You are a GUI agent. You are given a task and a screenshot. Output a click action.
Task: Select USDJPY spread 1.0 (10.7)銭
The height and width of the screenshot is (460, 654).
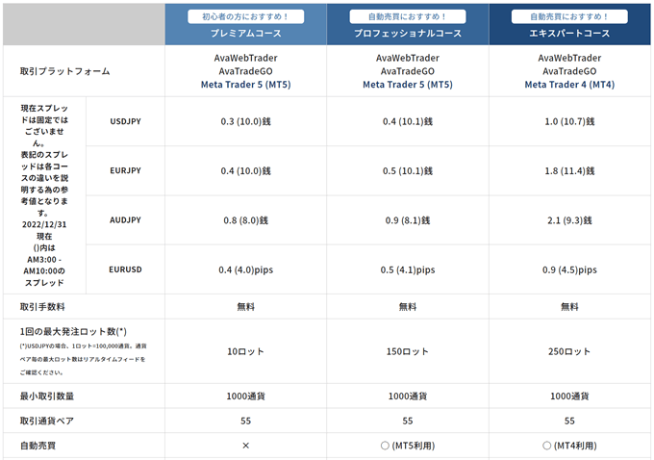(569, 121)
